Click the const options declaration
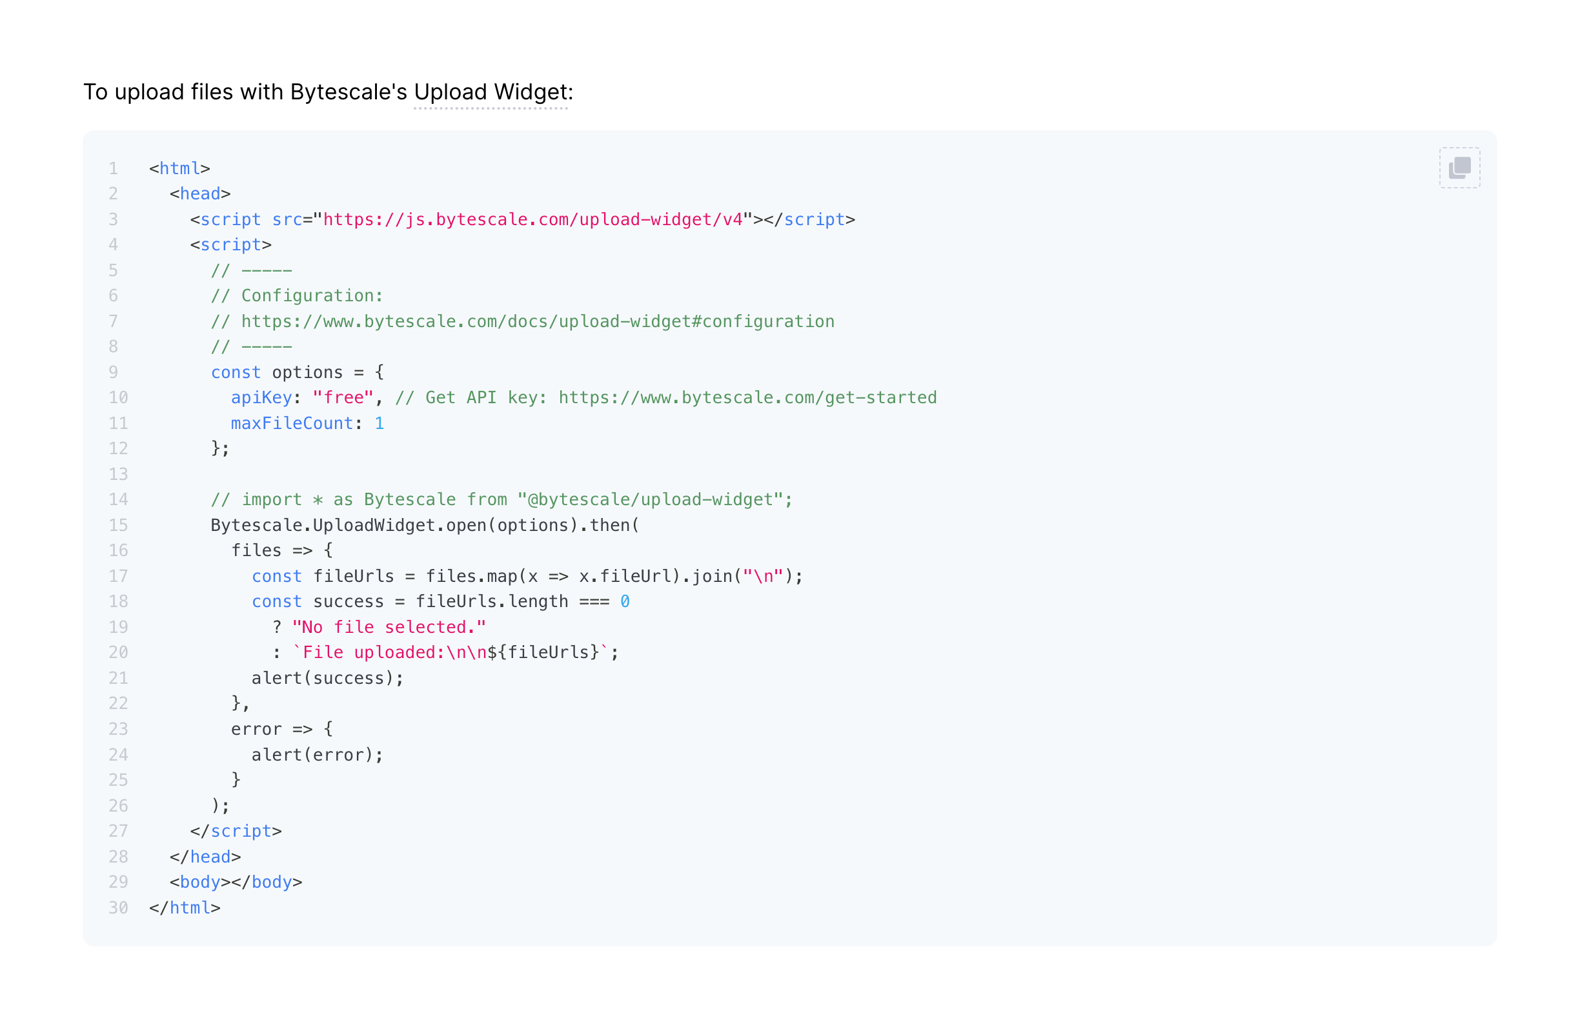The width and height of the screenshot is (1580, 1029). [x=297, y=373]
